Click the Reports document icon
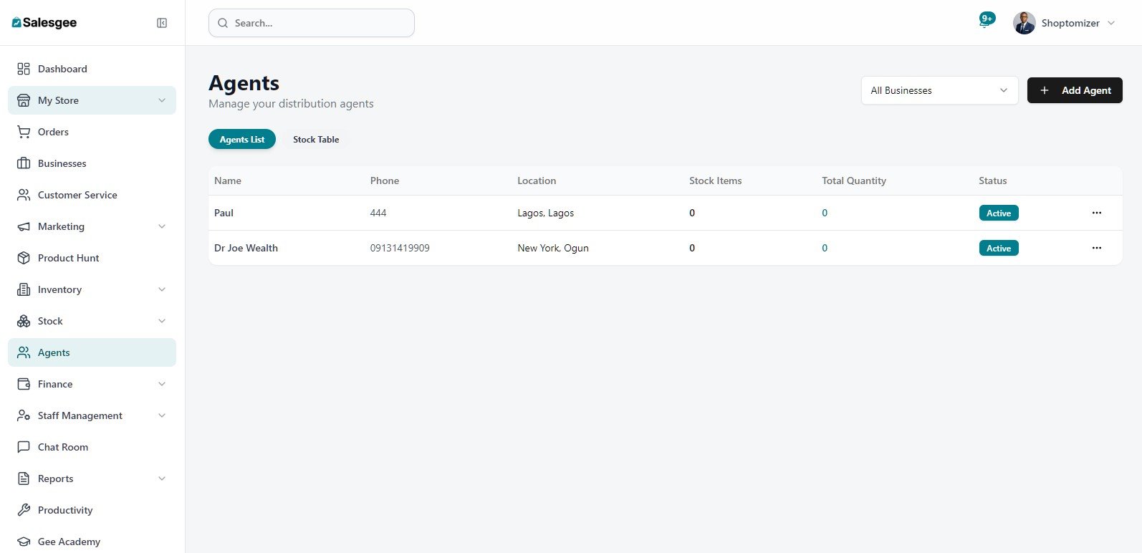This screenshot has height=553, width=1142. pyautogui.click(x=24, y=479)
